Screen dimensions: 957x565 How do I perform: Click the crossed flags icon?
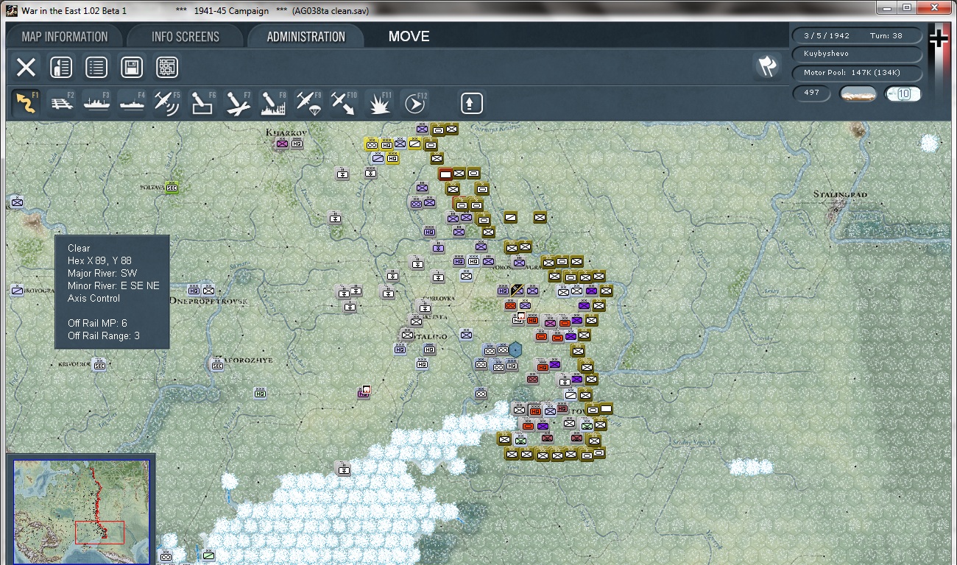click(767, 67)
